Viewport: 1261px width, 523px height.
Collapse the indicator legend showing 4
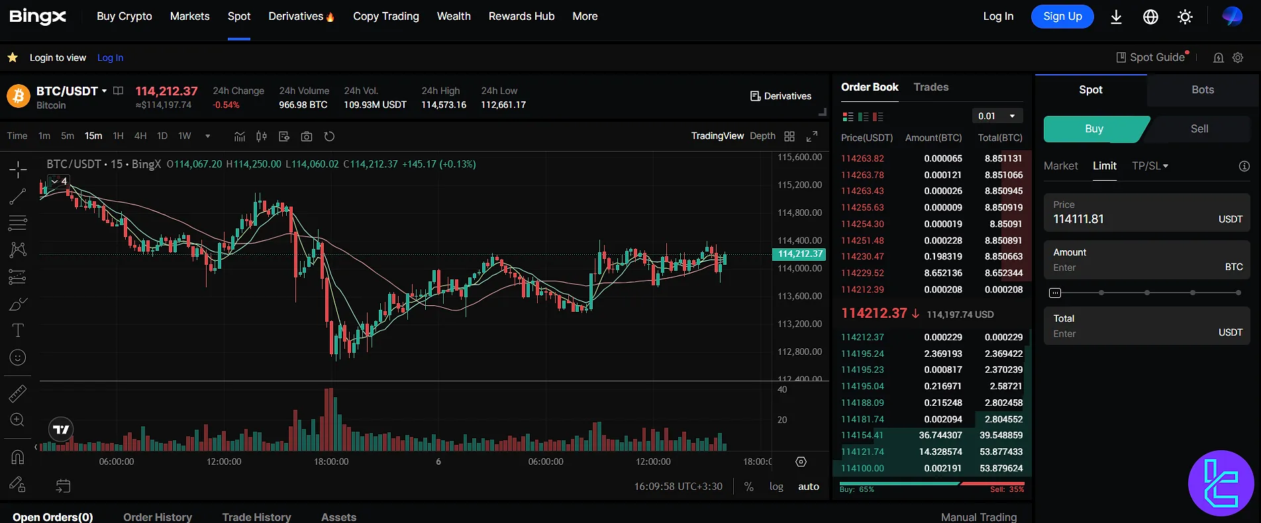coord(58,181)
